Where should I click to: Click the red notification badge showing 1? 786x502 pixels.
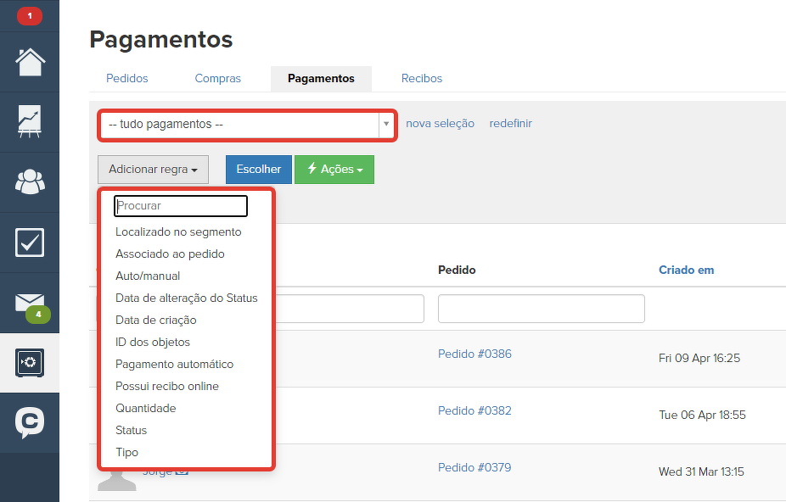30,15
